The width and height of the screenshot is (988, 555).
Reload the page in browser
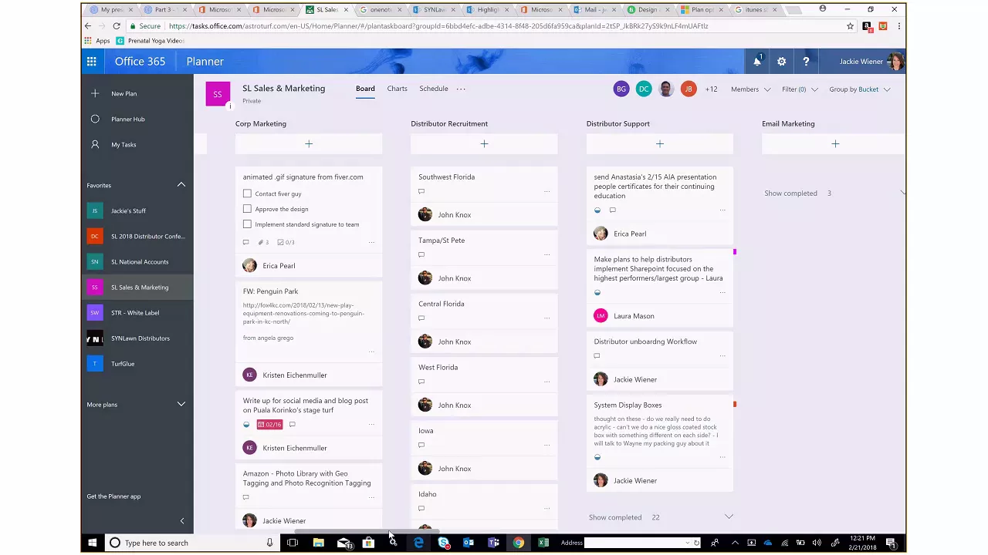coord(117,25)
